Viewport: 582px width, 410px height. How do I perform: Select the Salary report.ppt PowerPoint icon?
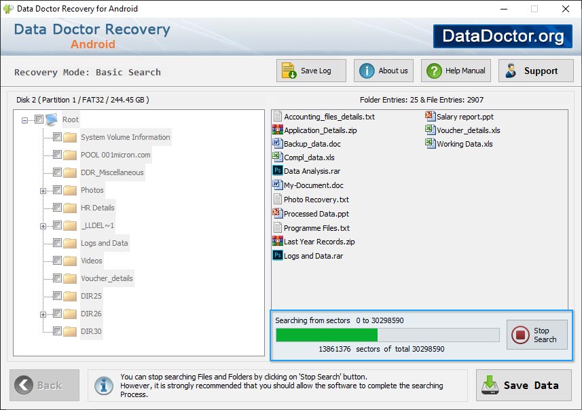[x=430, y=116]
